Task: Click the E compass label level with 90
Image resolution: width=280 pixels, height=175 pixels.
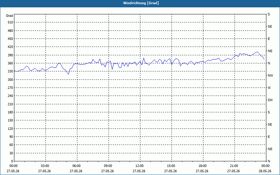Action: point(269,137)
